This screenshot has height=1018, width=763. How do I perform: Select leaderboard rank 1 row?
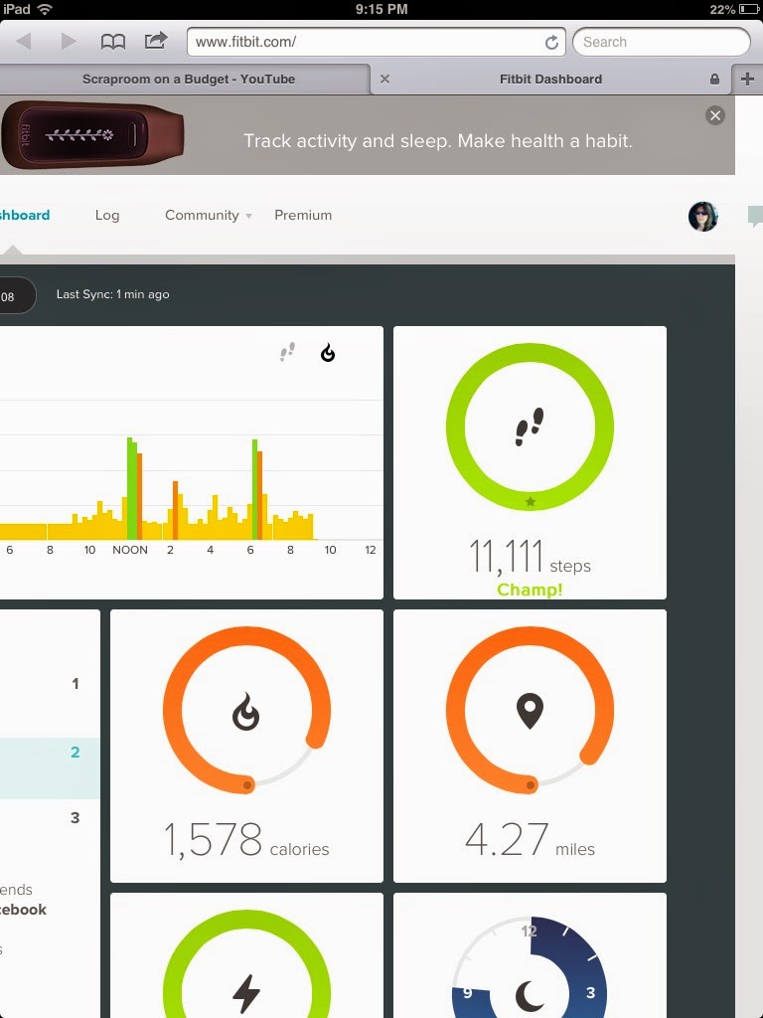50,684
